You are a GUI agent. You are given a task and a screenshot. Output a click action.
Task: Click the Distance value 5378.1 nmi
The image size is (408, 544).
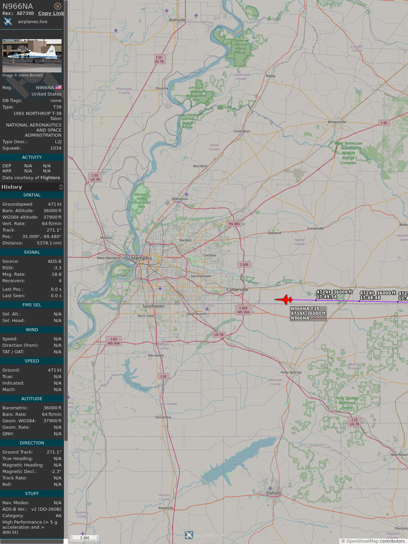pyautogui.click(x=49, y=243)
